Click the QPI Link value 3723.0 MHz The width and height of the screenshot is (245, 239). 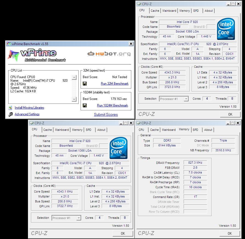[172, 87]
